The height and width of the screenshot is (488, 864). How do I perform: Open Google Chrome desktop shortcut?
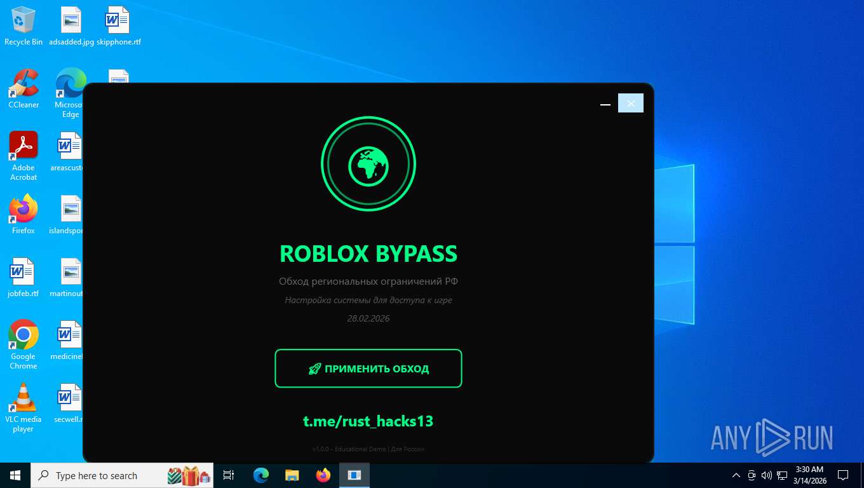coord(24,344)
